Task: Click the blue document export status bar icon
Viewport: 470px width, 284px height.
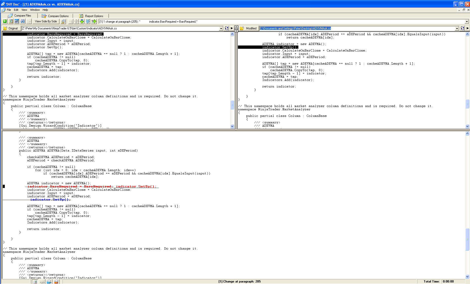Action: click(x=49, y=282)
